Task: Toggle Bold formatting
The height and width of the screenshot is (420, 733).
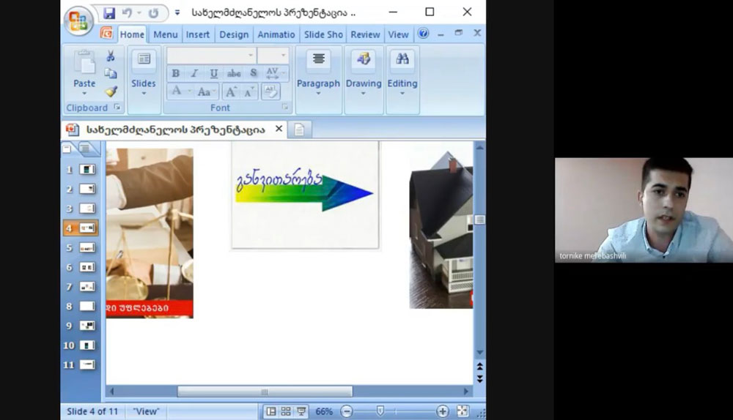Action: point(176,73)
